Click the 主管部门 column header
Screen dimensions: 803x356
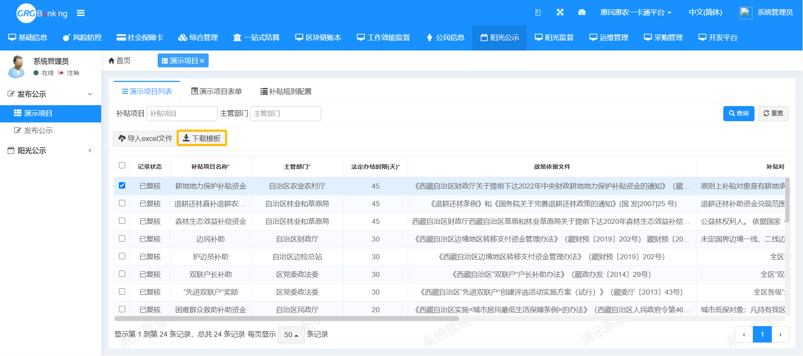(x=297, y=167)
